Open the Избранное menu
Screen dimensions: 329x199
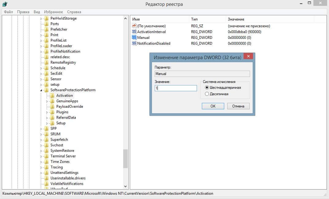click(x=53, y=12)
